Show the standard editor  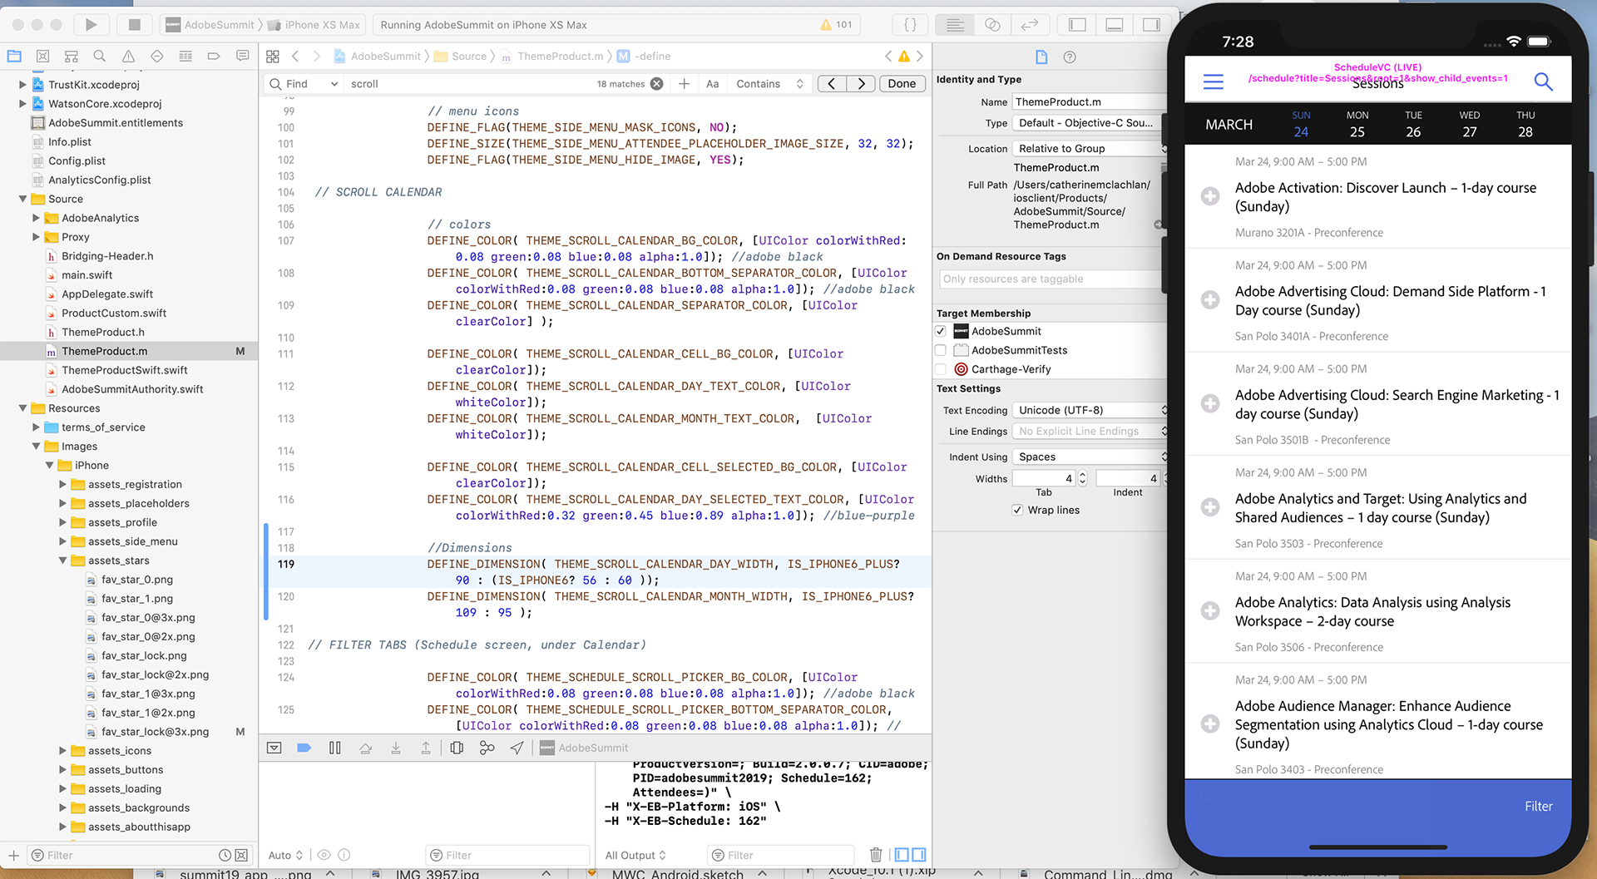[x=955, y=25]
